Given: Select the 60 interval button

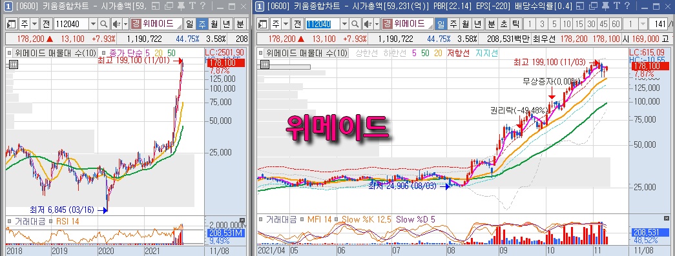Looking at the screenshot, I should click(x=616, y=24).
